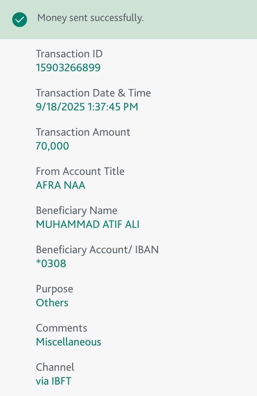This screenshot has width=257, height=396.
Task: Select the transaction ID number 15903266899
Action: (x=68, y=68)
